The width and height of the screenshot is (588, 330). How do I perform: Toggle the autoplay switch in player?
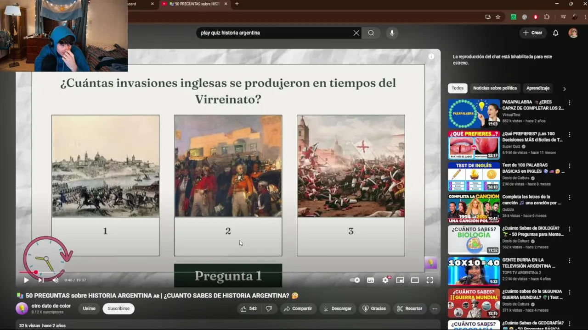(355, 280)
